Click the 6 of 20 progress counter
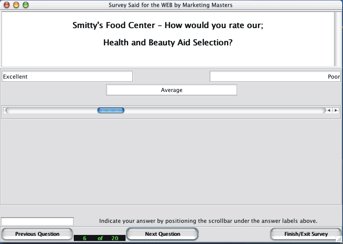The image size is (343, 244). 100,238
